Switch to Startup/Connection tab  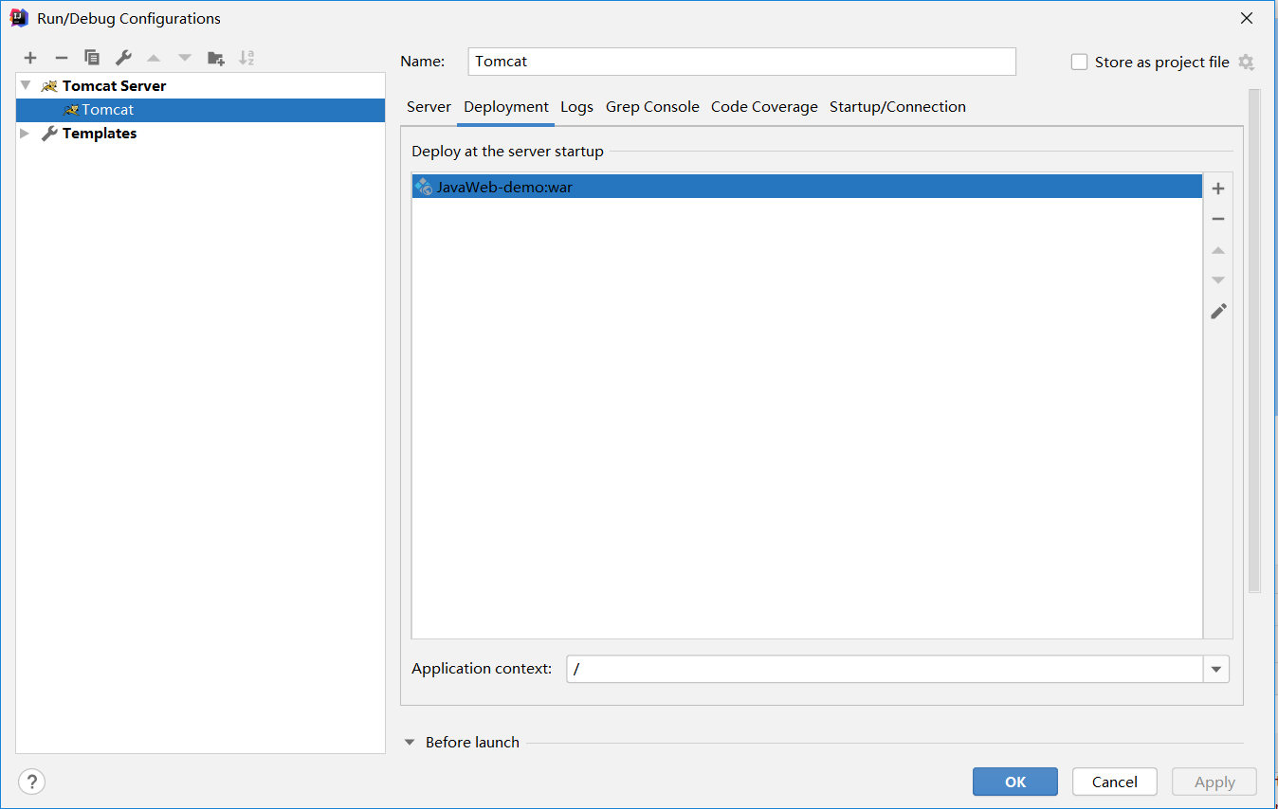pyautogui.click(x=898, y=107)
